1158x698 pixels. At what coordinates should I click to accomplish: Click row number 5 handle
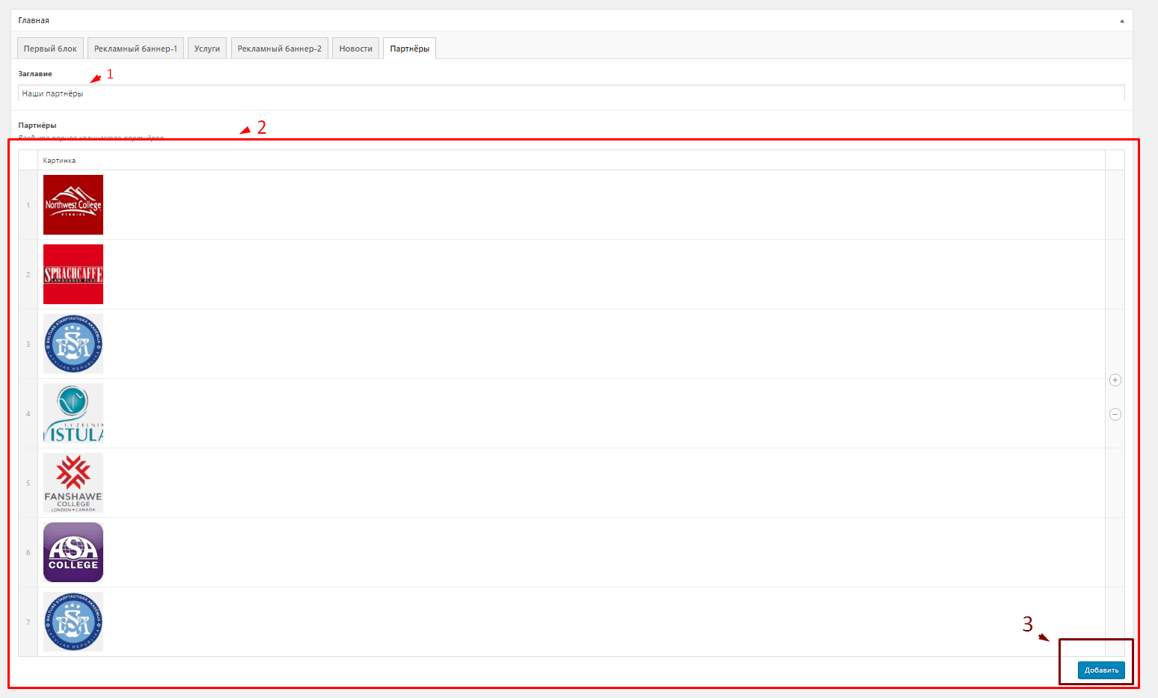click(x=28, y=483)
